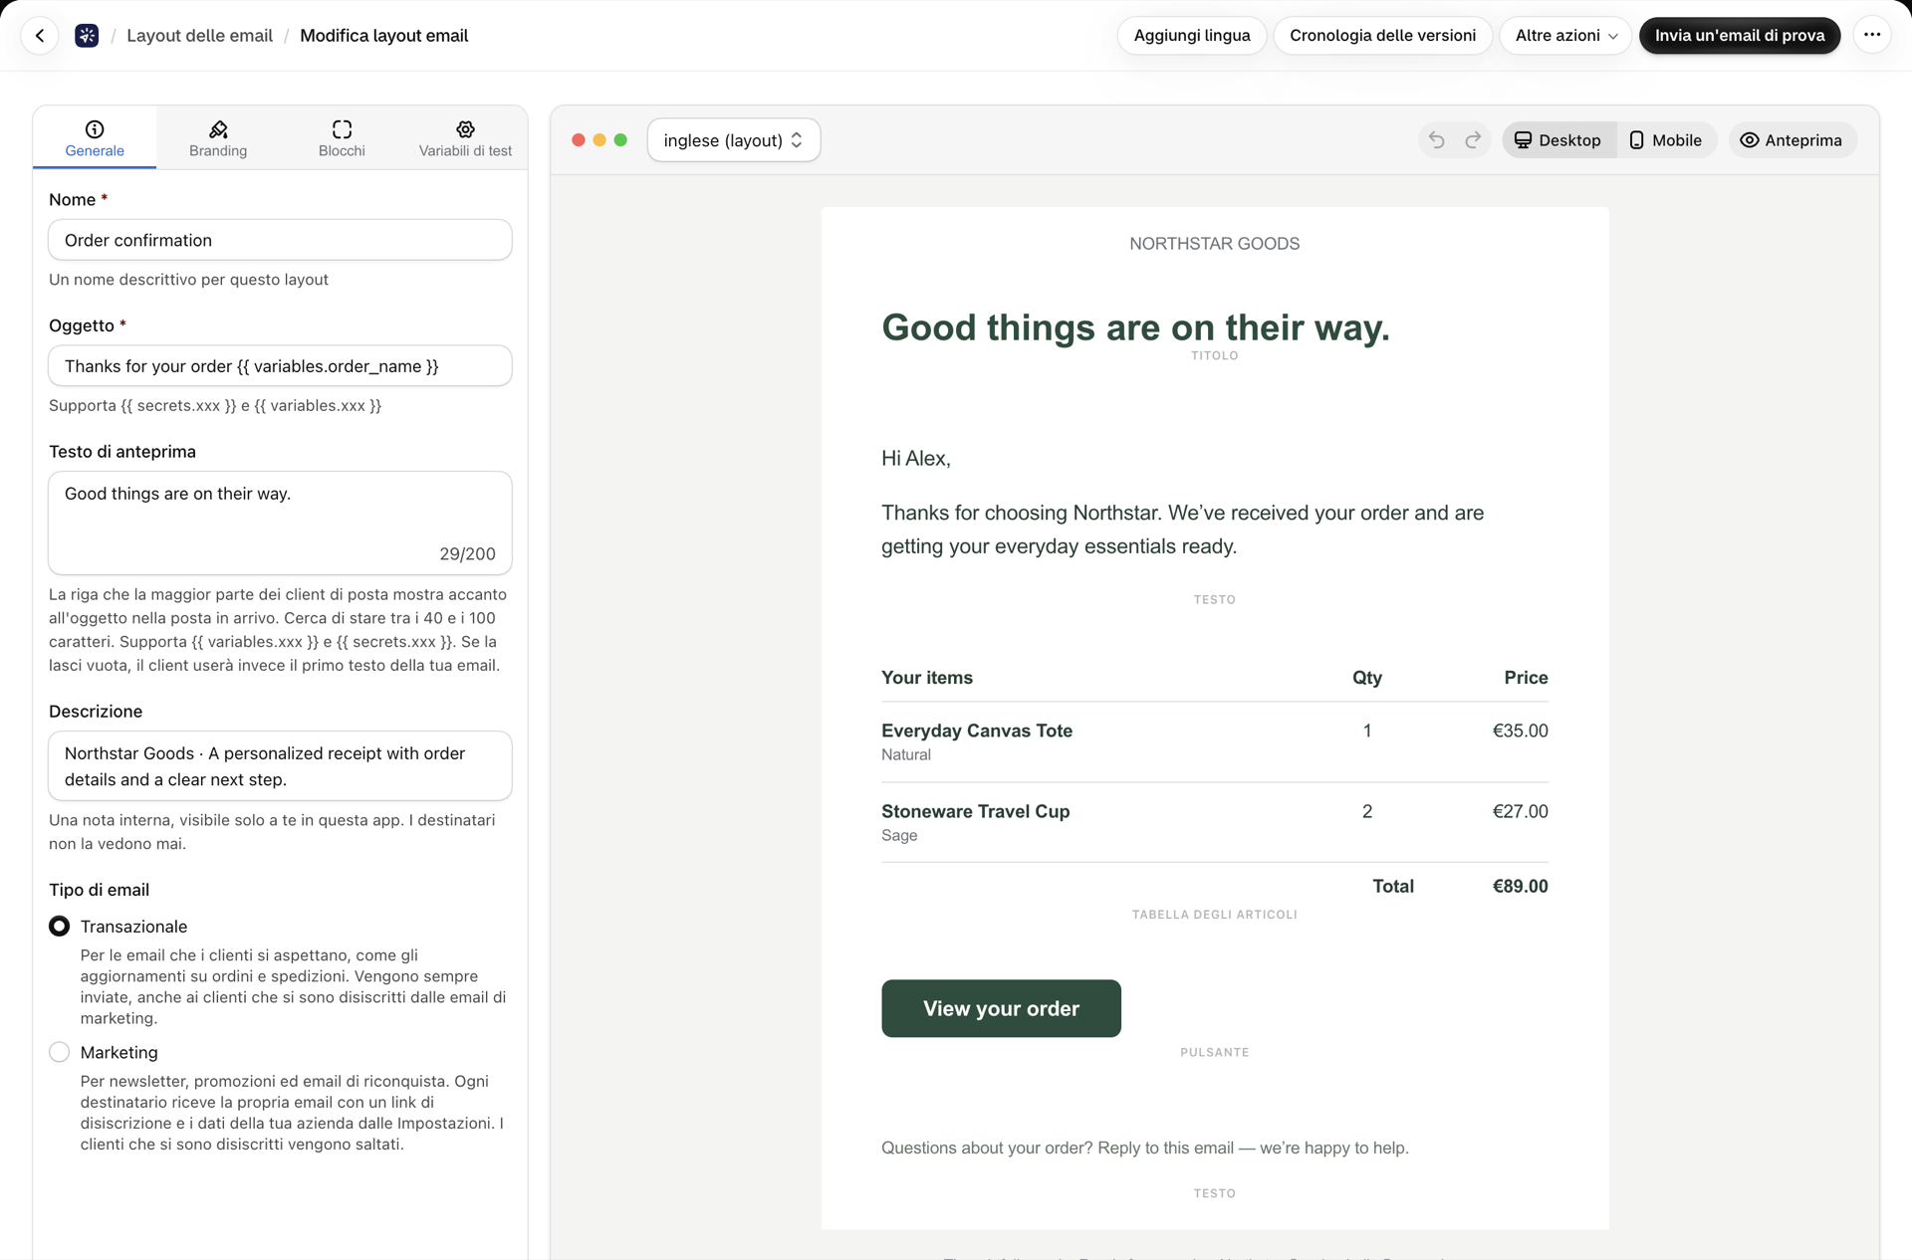Click the redo arrow icon
This screenshot has height=1260, width=1912.
pyautogui.click(x=1473, y=140)
